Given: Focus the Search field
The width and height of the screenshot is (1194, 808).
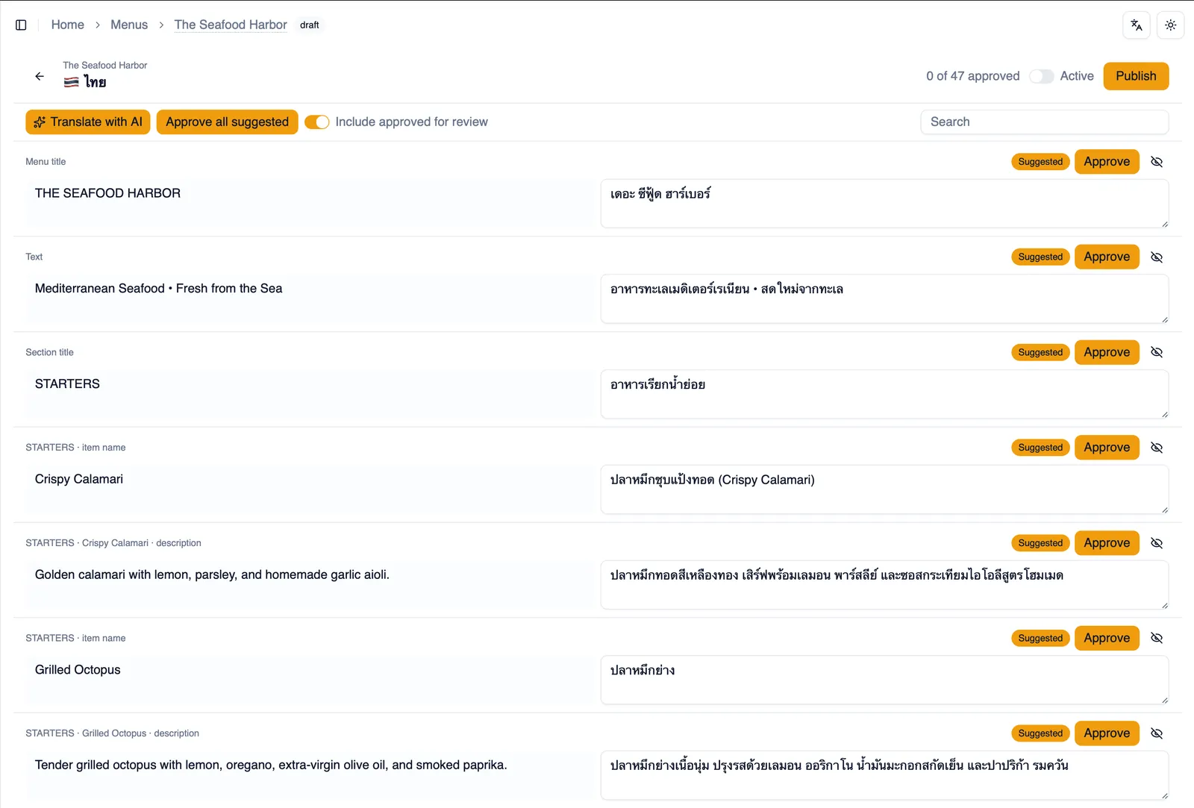Looking at the screenshot, I should pos(1045,122).
